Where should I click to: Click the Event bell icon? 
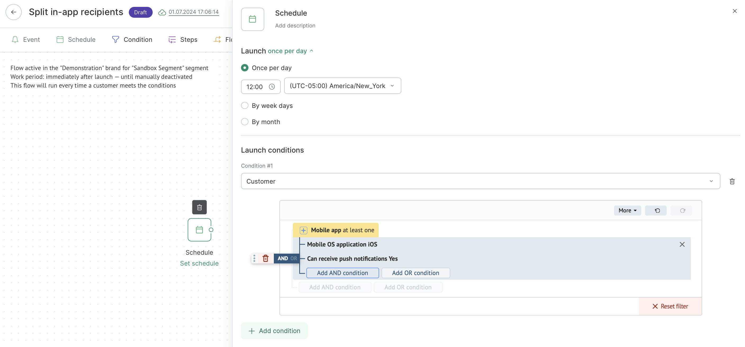[x=15, y=40]
